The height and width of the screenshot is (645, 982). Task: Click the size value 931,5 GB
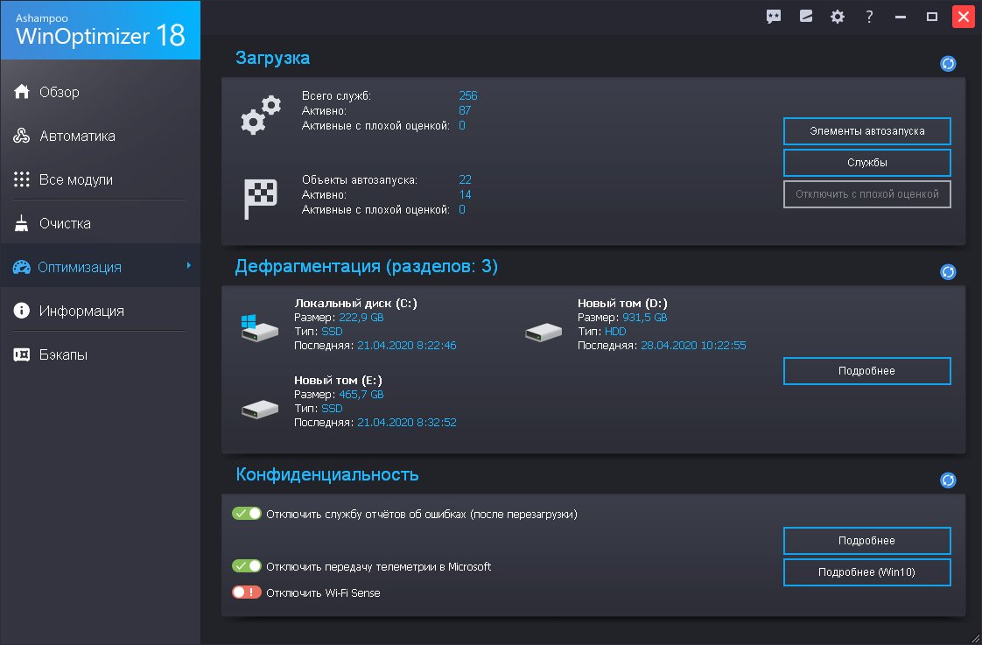click(644, 318)
